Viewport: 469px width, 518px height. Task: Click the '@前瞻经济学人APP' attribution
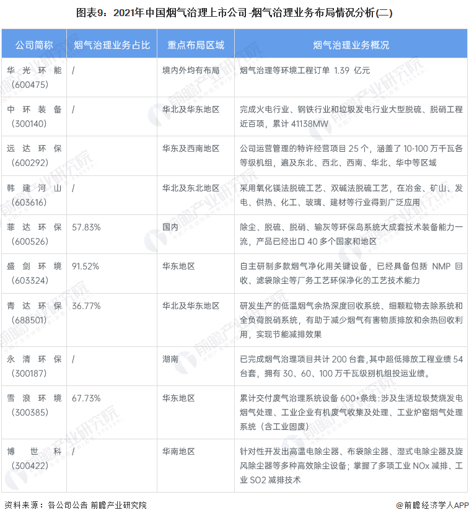pos(432,505)
